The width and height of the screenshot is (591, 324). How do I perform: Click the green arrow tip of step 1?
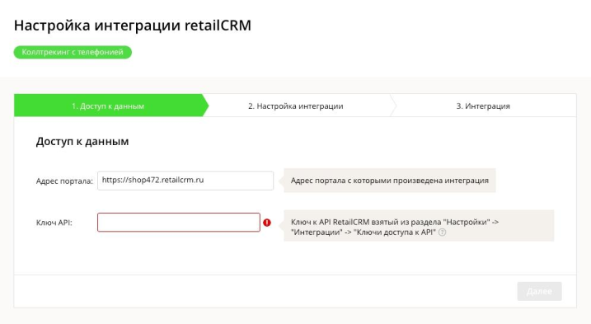pos(206,106)
